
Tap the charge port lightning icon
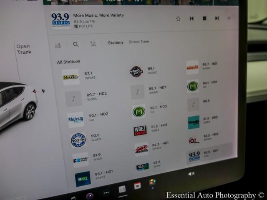pyautogui.click(x=43, y=91)
